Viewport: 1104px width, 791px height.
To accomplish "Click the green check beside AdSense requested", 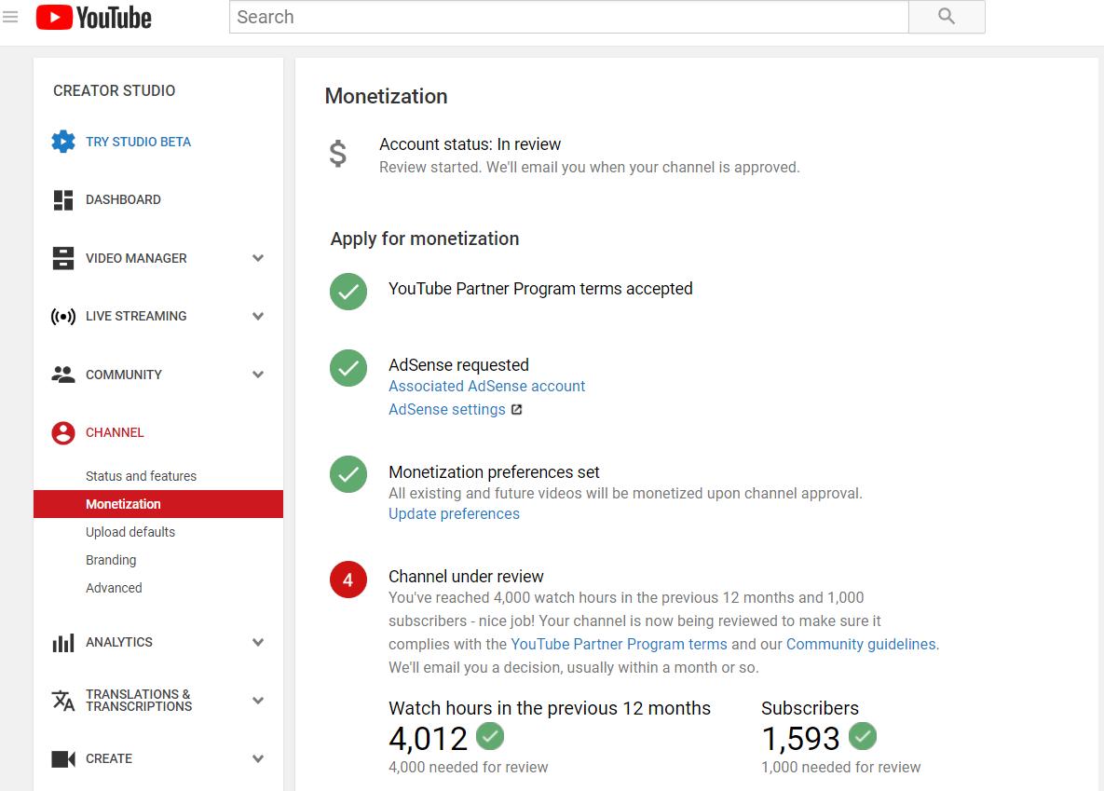I will (x=348, y=368).
